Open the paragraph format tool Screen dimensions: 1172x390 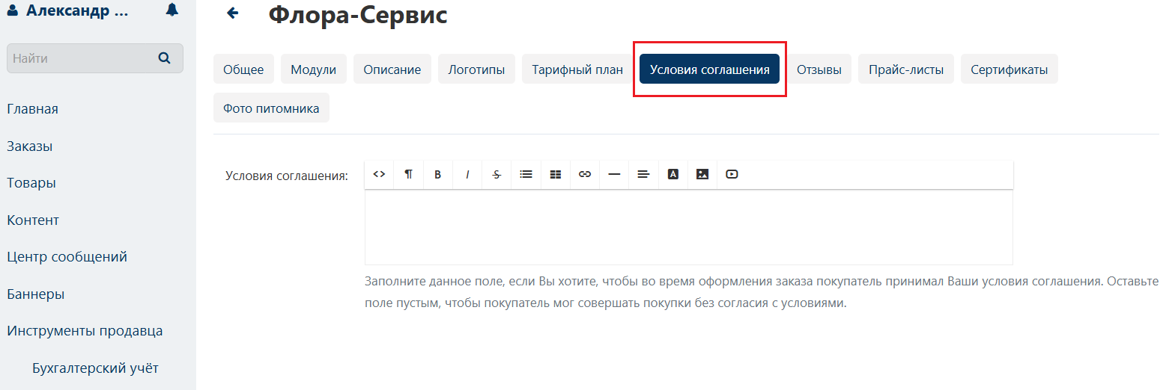(x=409, y=174)
